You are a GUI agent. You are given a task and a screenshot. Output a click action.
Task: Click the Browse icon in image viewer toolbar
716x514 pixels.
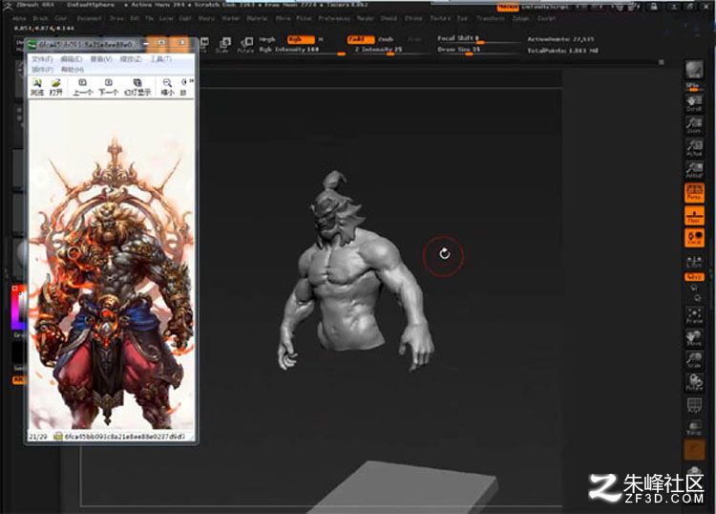point(36,86)
